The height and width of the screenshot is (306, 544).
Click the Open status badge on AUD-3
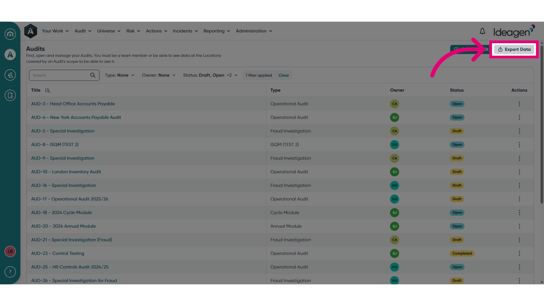click(x=457, y=104)
